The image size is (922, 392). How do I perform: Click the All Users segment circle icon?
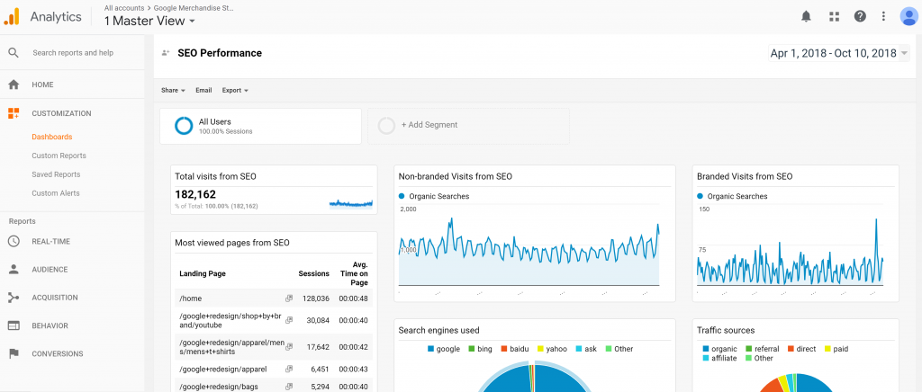point(184,126)
